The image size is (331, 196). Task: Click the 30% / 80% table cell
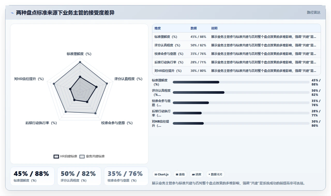(x=198, y=71)
